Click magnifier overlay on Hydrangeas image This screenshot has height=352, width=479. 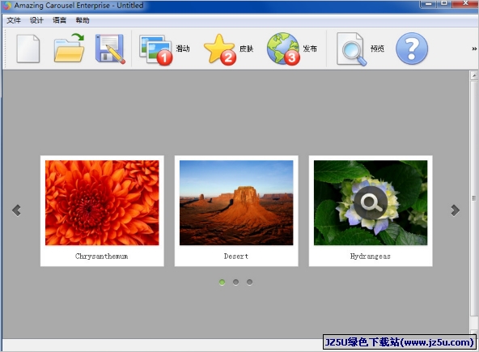[x=371, y=203]
